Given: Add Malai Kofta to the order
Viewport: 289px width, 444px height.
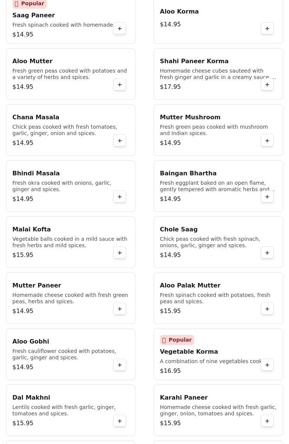Looking at the screenshot, I should click(120, 253).
